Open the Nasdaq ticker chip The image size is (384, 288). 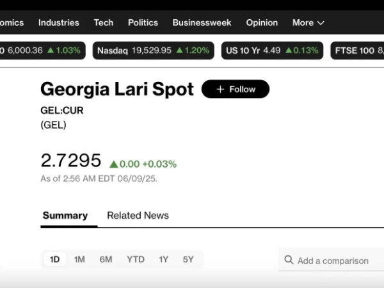[154, 51]
